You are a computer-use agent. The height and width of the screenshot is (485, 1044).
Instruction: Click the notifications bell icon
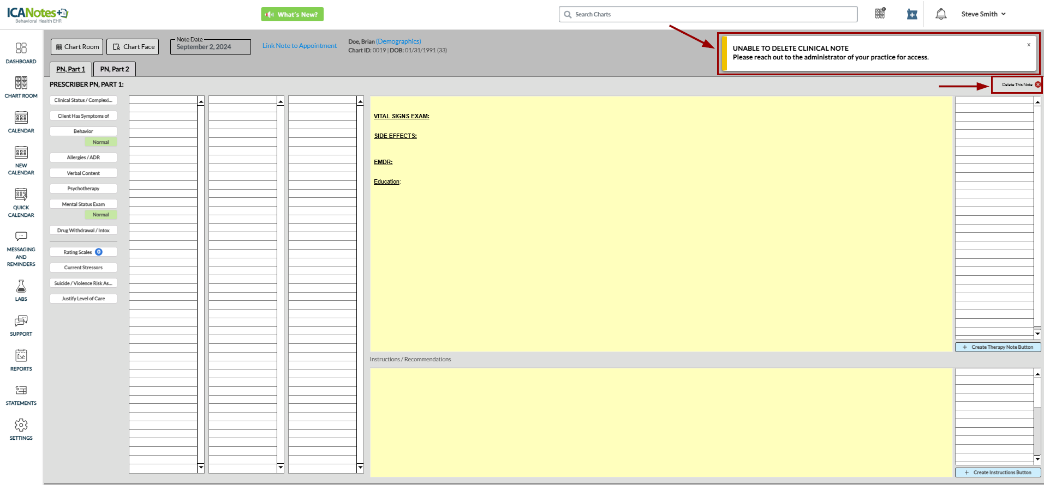[941, 14]
